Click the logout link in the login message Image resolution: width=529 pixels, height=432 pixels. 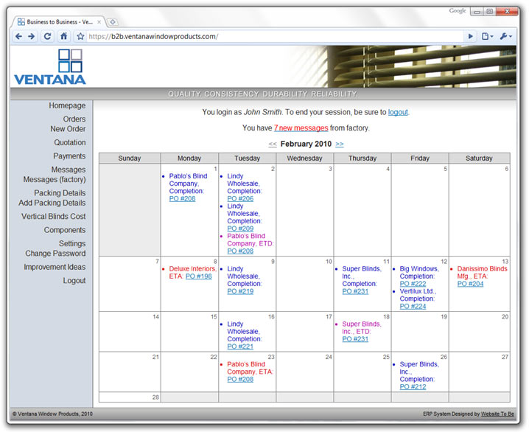(x=398, y=112)
